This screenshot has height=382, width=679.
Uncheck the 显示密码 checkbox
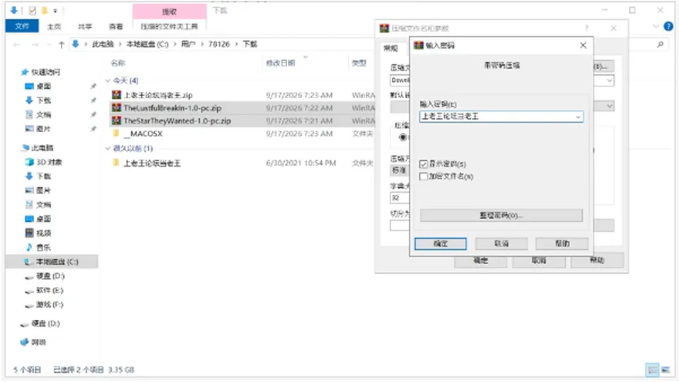point(424,165)
